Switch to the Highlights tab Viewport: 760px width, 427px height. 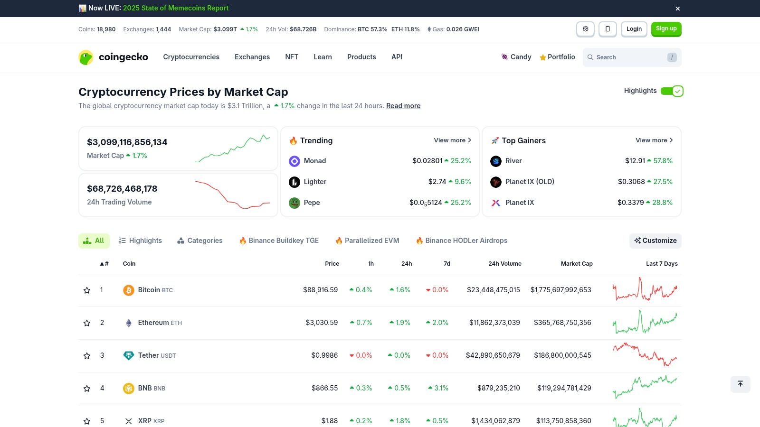coord(140,241)
